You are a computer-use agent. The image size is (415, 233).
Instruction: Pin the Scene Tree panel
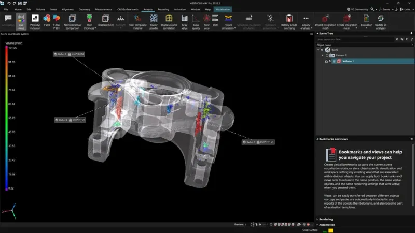click(x=411, y=33)
